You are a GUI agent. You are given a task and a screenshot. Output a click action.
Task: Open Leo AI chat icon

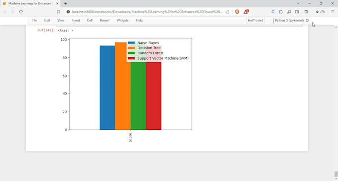pos(281,12)
